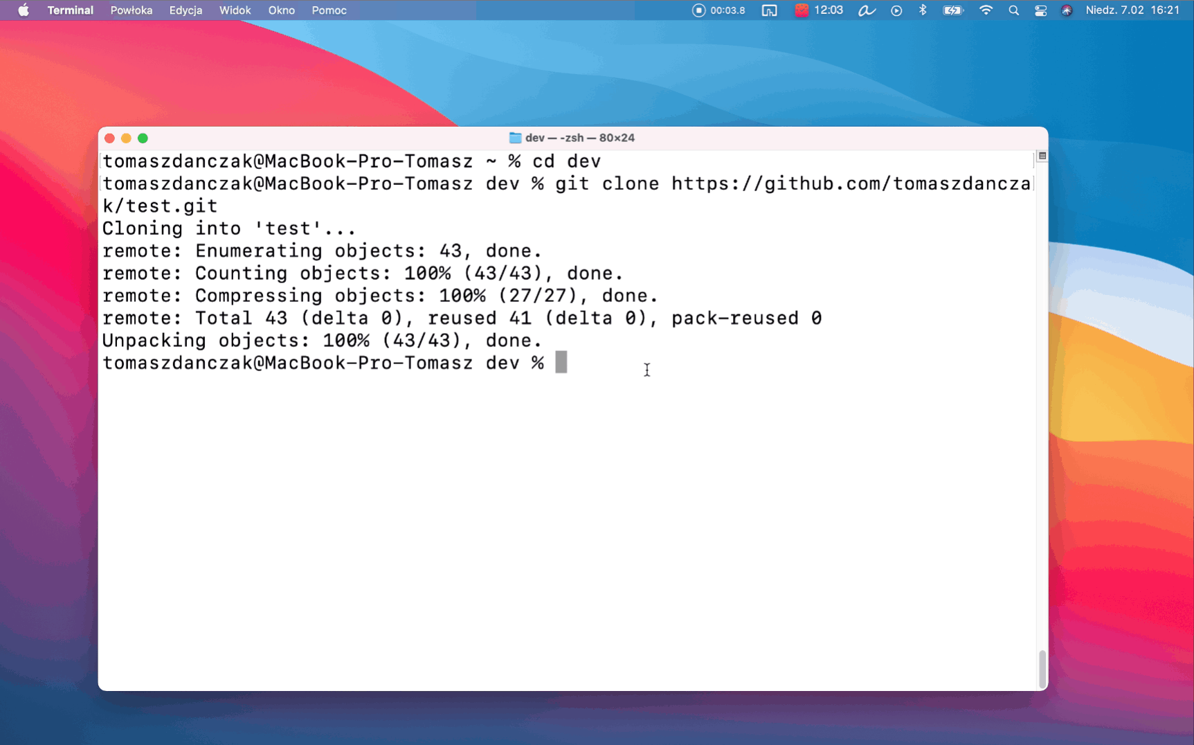Close the Terminal window
The image size is (1194, 745).
109,138
